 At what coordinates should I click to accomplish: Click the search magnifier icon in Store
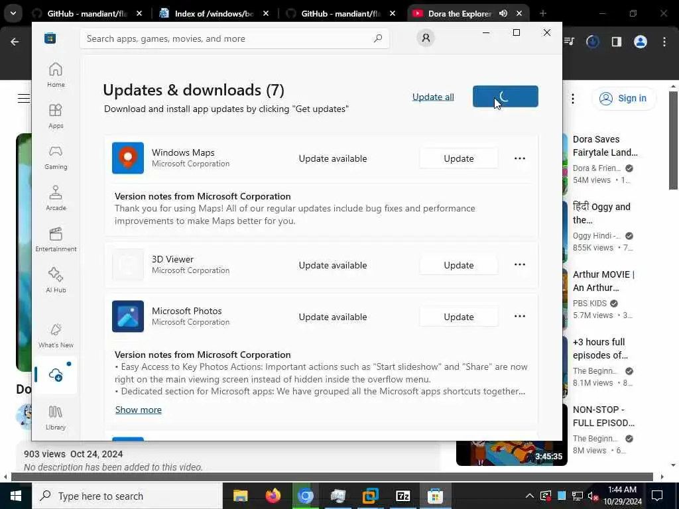tap(377, 38)
